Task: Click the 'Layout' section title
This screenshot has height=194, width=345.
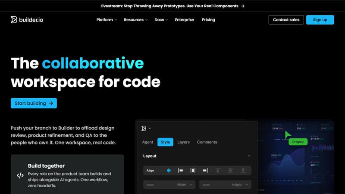Action: click(x=150, y=156)
